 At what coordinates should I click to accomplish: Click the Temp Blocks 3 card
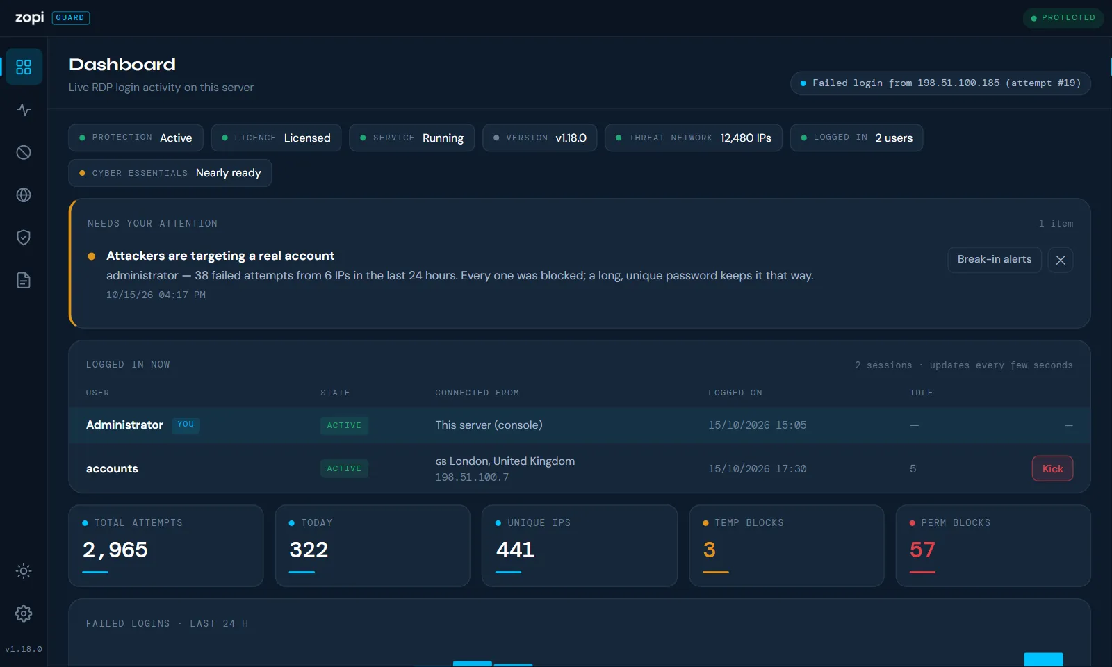(787, 545)
